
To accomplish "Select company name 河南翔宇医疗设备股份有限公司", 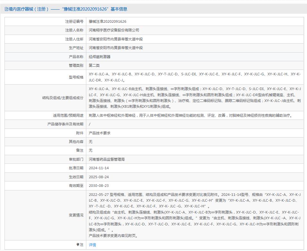I will coord(114,30).
